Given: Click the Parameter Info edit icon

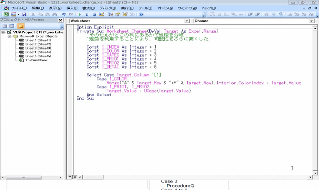Looking at the screenshot, I should [x=234, y=14].
